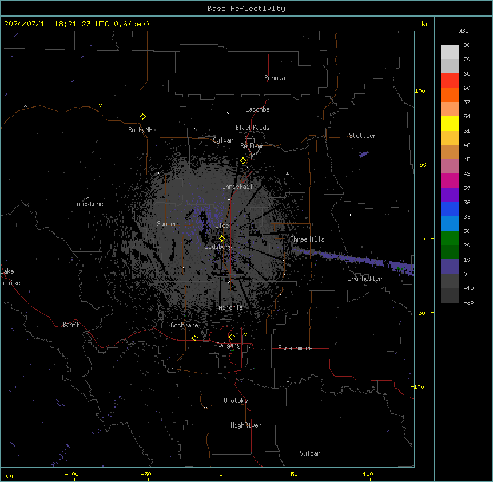Click the asterisk marker above Limestone

88,198
